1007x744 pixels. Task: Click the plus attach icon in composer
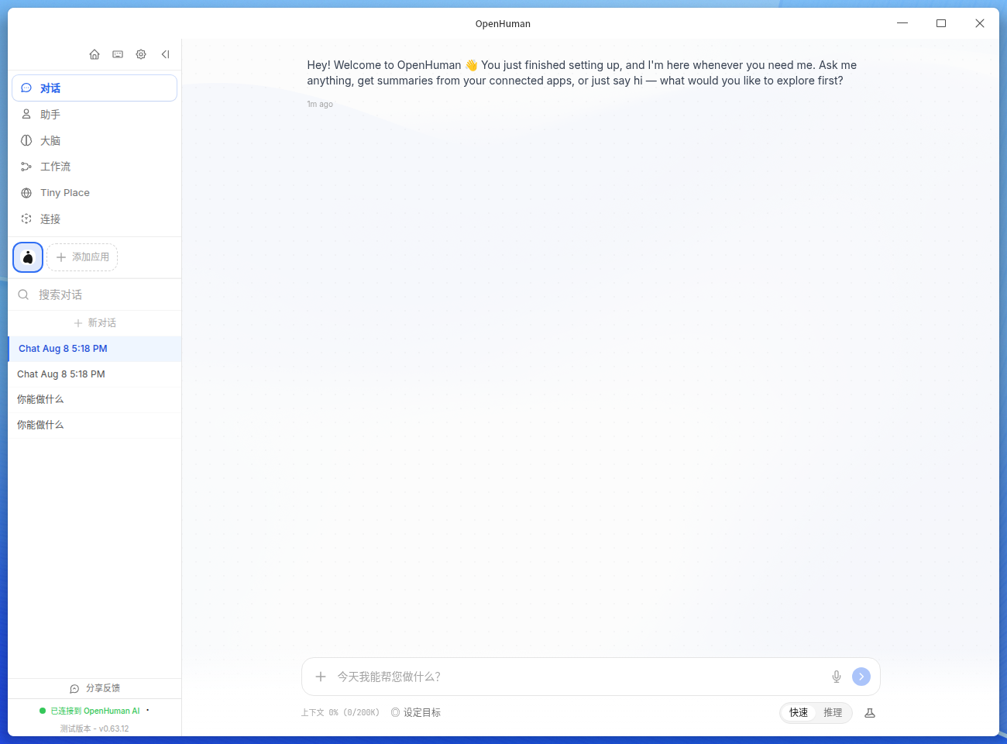point(321,677)
